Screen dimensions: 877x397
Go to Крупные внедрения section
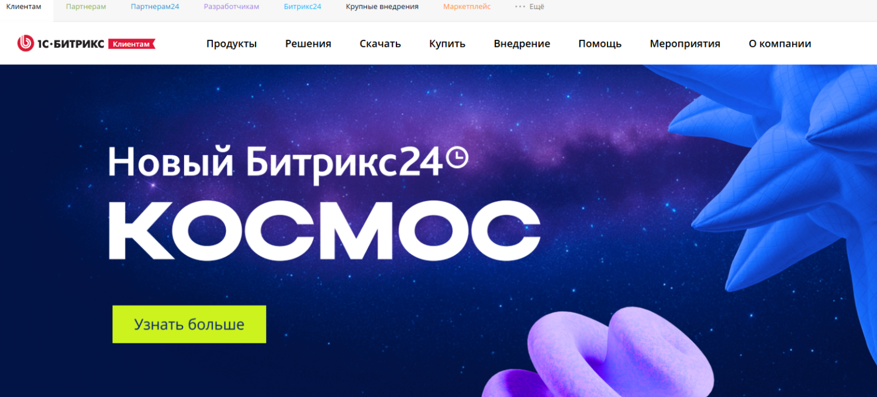[382, 7]
